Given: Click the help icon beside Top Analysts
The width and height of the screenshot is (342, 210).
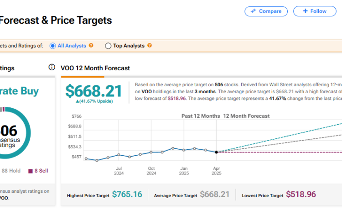Looking at the screenshot, I should point(149,46).
